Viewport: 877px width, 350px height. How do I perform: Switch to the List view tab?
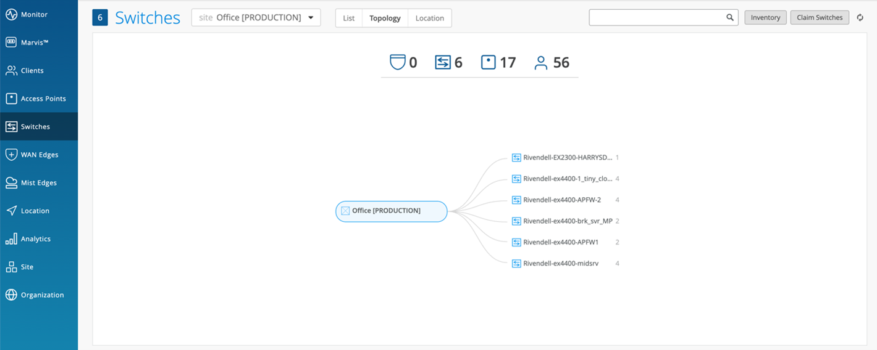pyautogui.click(x=349, y=18)
